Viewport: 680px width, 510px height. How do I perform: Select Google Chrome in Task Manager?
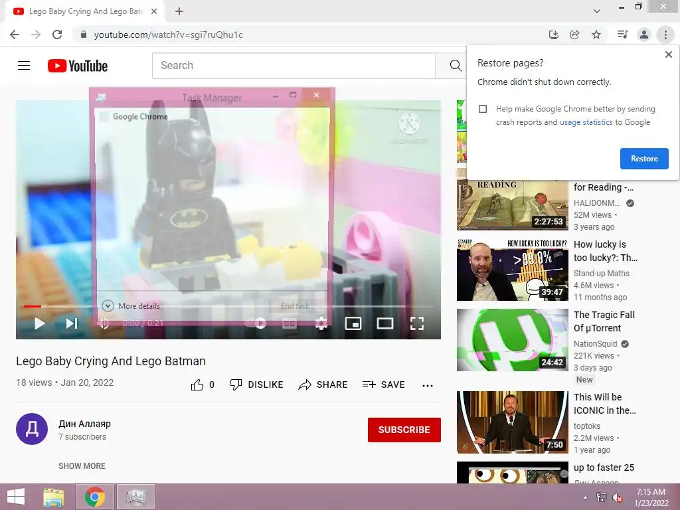[x=140, y=117]
